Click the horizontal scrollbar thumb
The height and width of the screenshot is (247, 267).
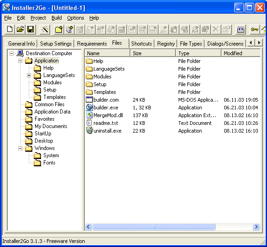point(154,227)
